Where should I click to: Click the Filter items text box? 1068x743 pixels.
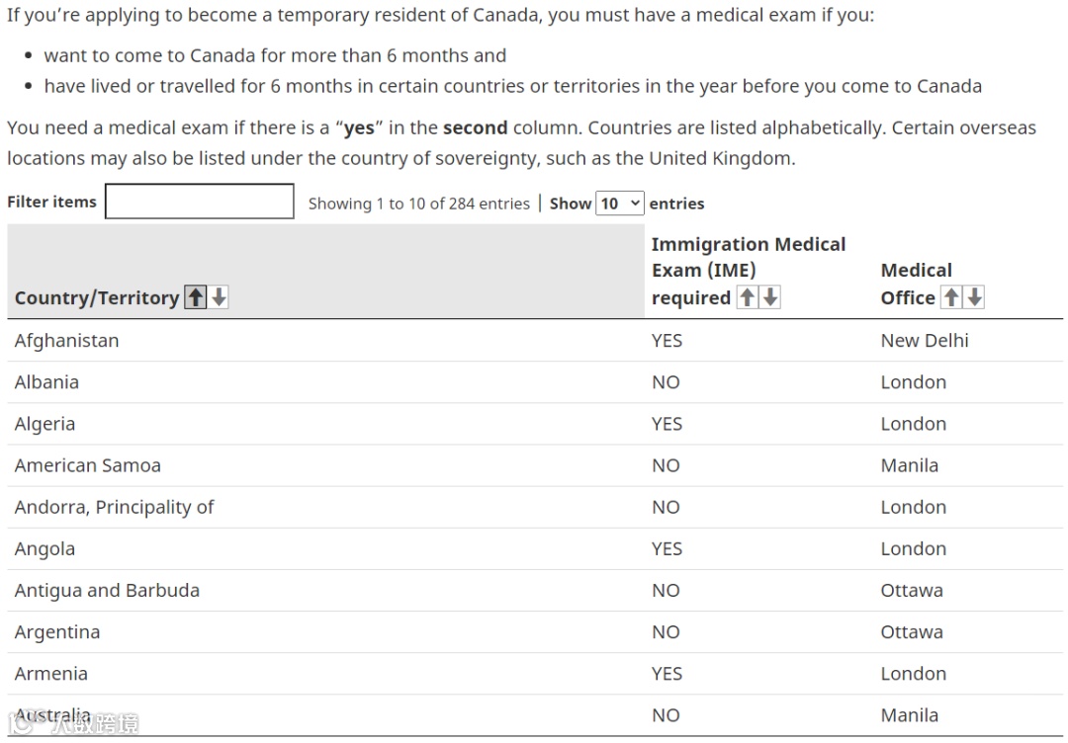click(x=200, y=202)
